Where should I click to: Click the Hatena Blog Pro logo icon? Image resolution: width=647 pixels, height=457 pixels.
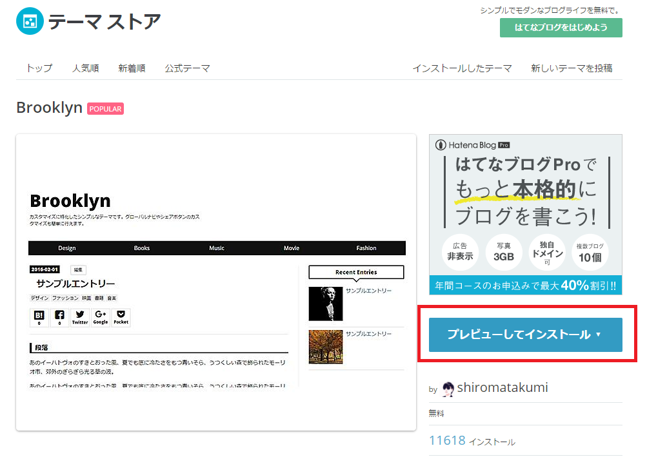441,145
